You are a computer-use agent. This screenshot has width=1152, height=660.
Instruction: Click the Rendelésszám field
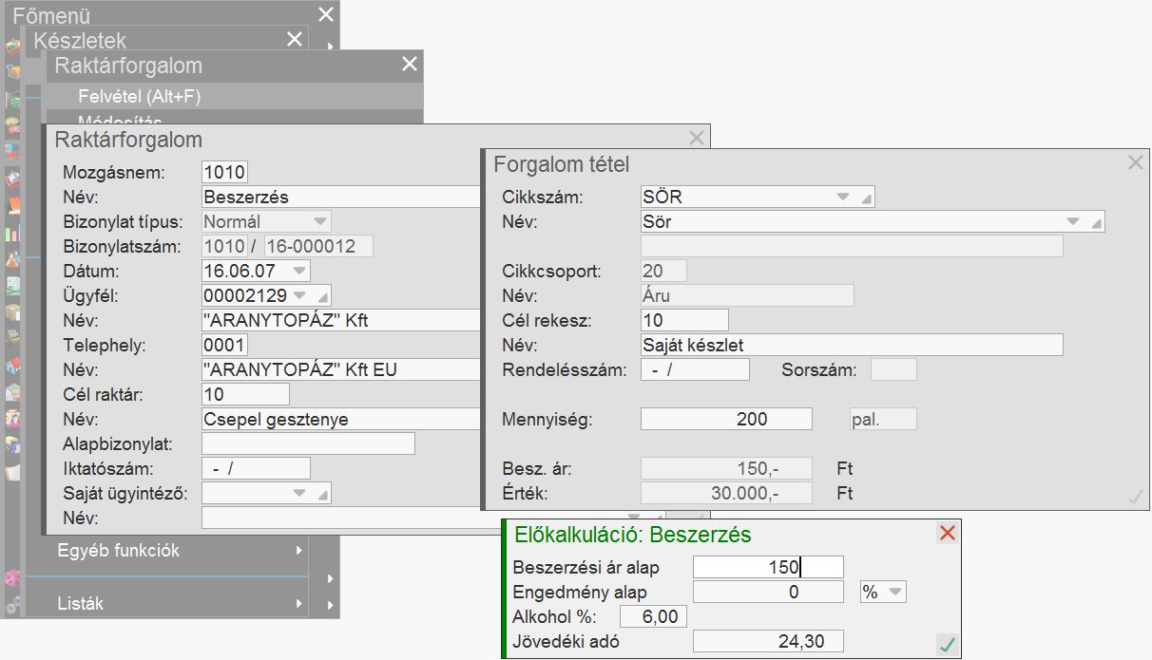pos(696,369)
